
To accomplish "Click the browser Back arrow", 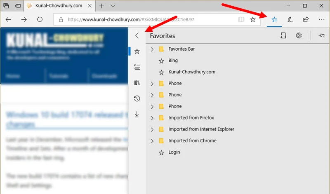I will click(x=8, y=19).
